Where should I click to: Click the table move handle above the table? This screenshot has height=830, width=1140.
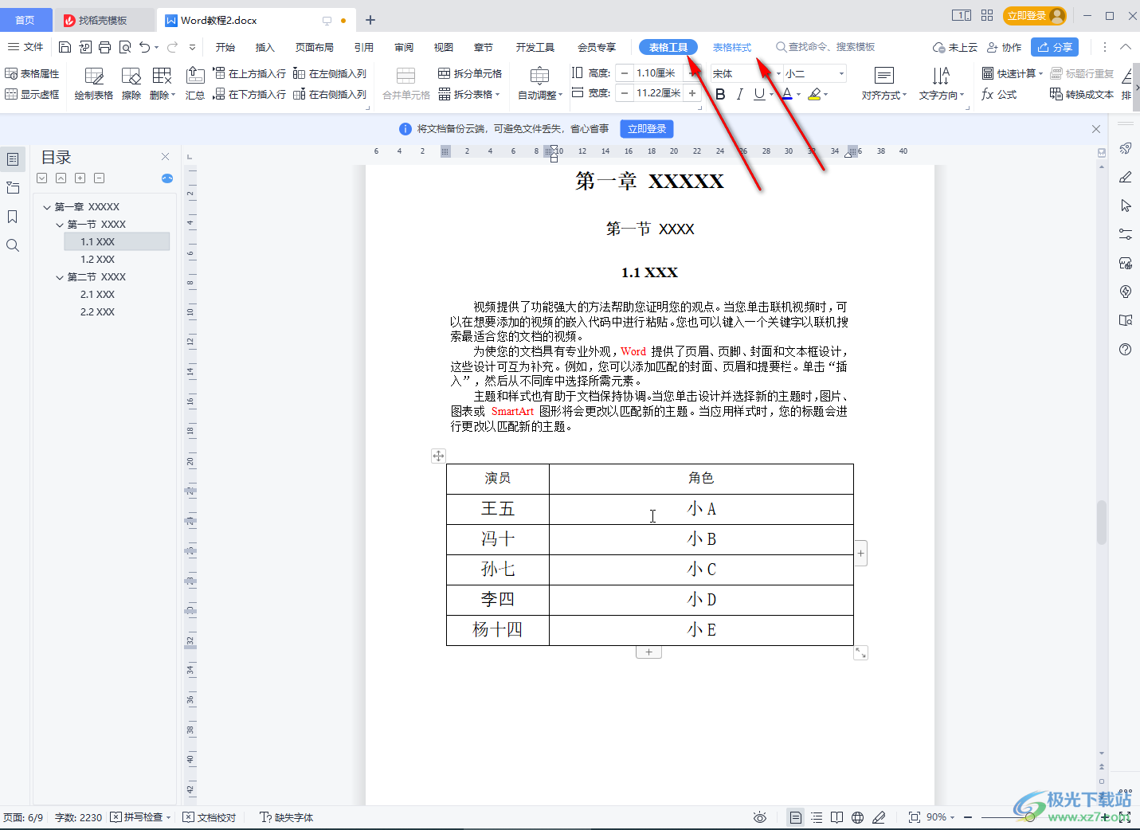[x=438, y=456]
